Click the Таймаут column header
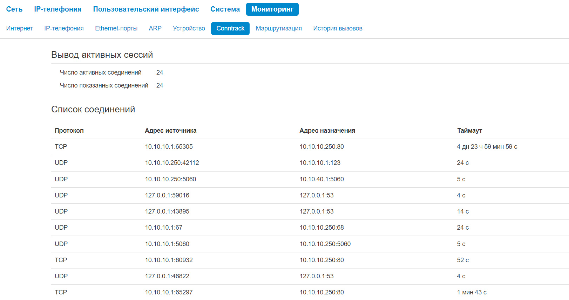Screen dimensions: 569x300 tap(469, 131)
